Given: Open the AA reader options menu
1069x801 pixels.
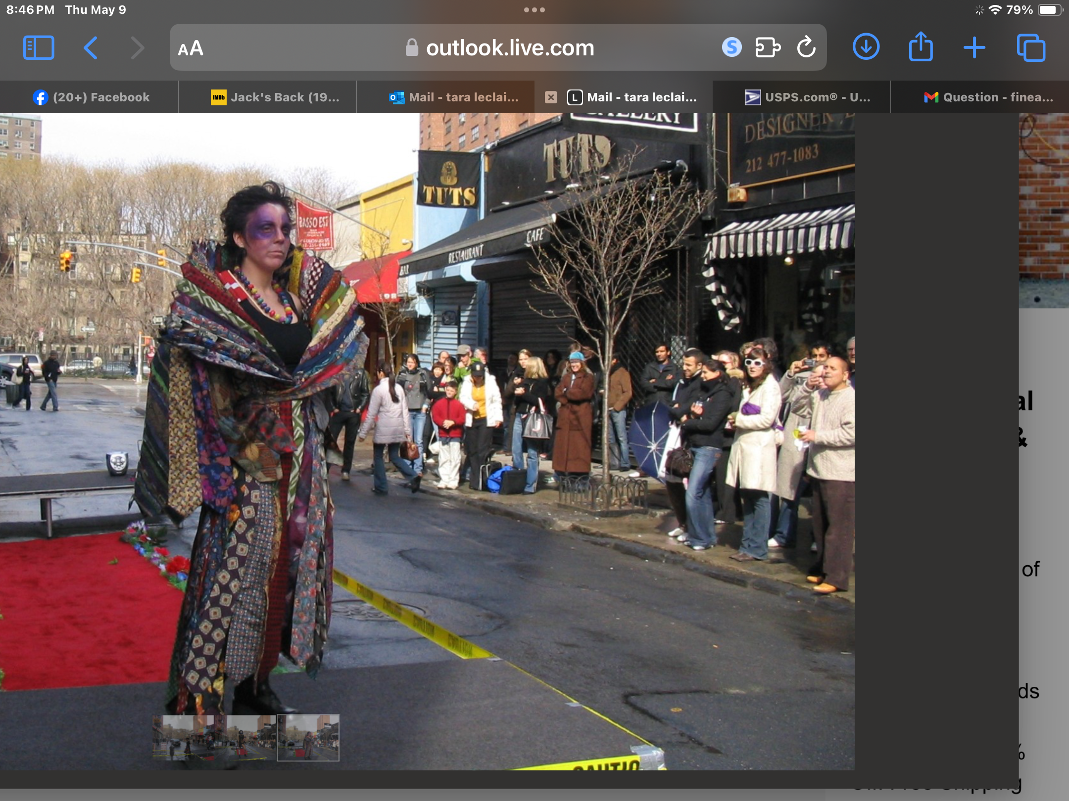Looking at the screenshot, I should click(191, 48).
